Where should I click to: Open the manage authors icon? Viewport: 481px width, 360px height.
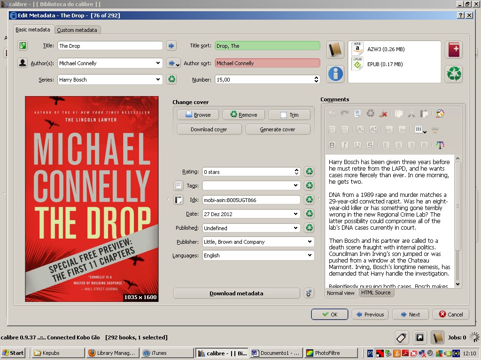[x=23, y=63]
